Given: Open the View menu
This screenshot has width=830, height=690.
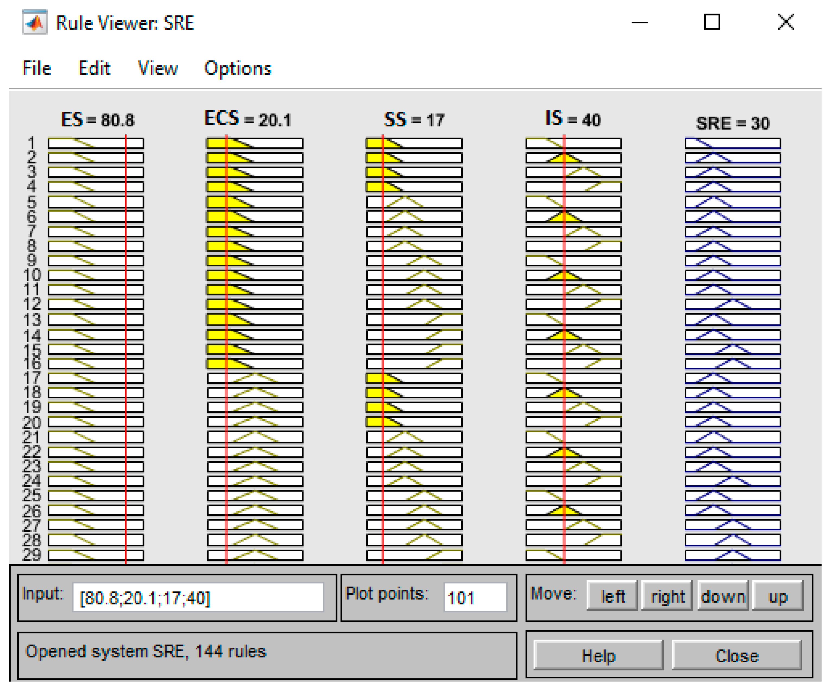Looking at the screenshot, I should click(158, 68).
